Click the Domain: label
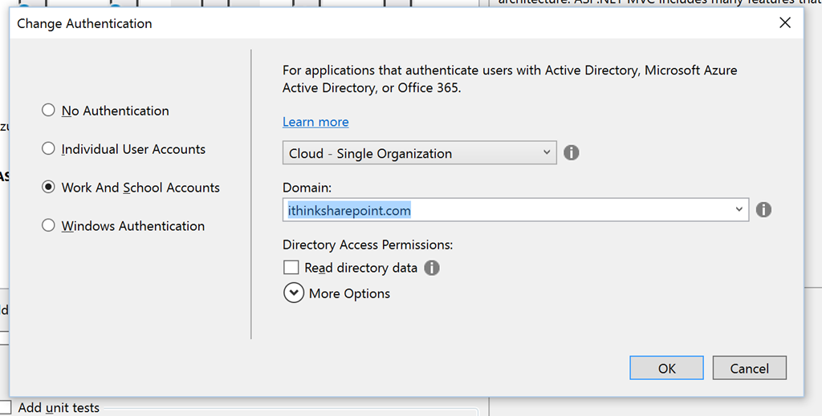Image resolution: width=822 pixels, height=416 pixels. pos(307,187)
